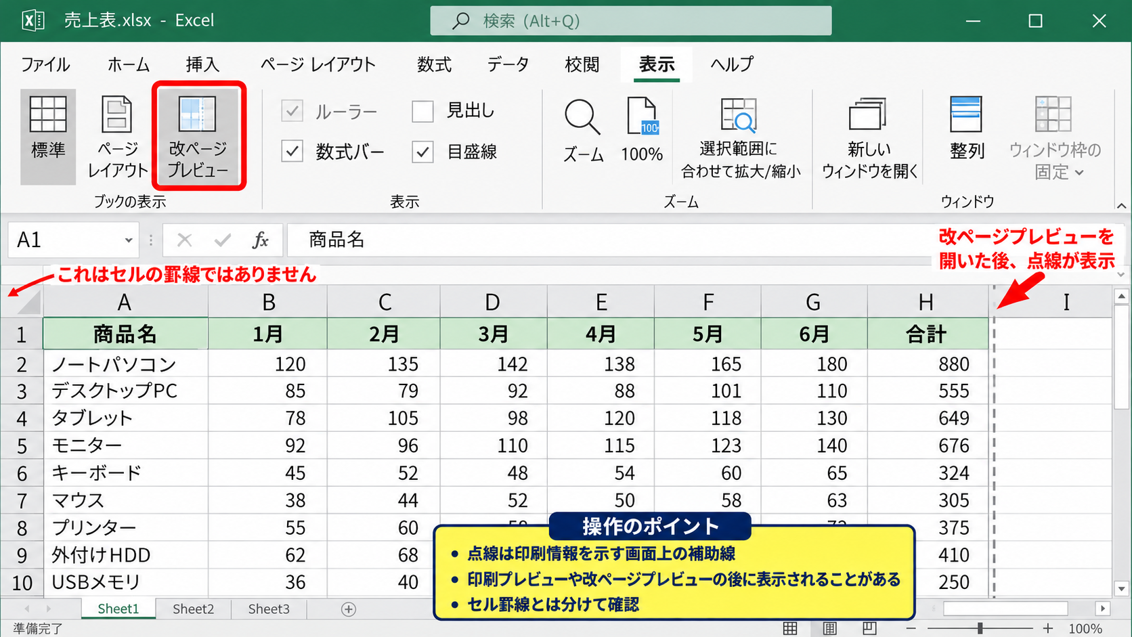Click the horizontal scrollbar right arrow

[1103, 609]
